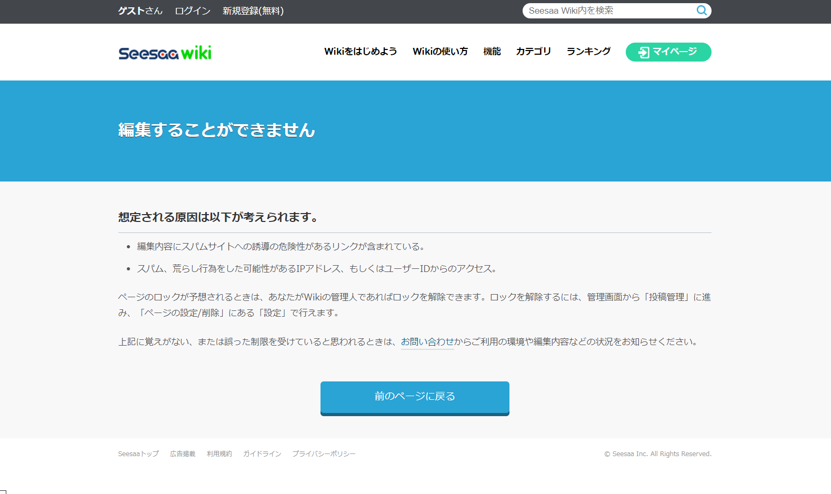Viewport: 831px width, 494px height.
Task: Click the 広告掲載 footer link
Action: [x=183, y=454]
